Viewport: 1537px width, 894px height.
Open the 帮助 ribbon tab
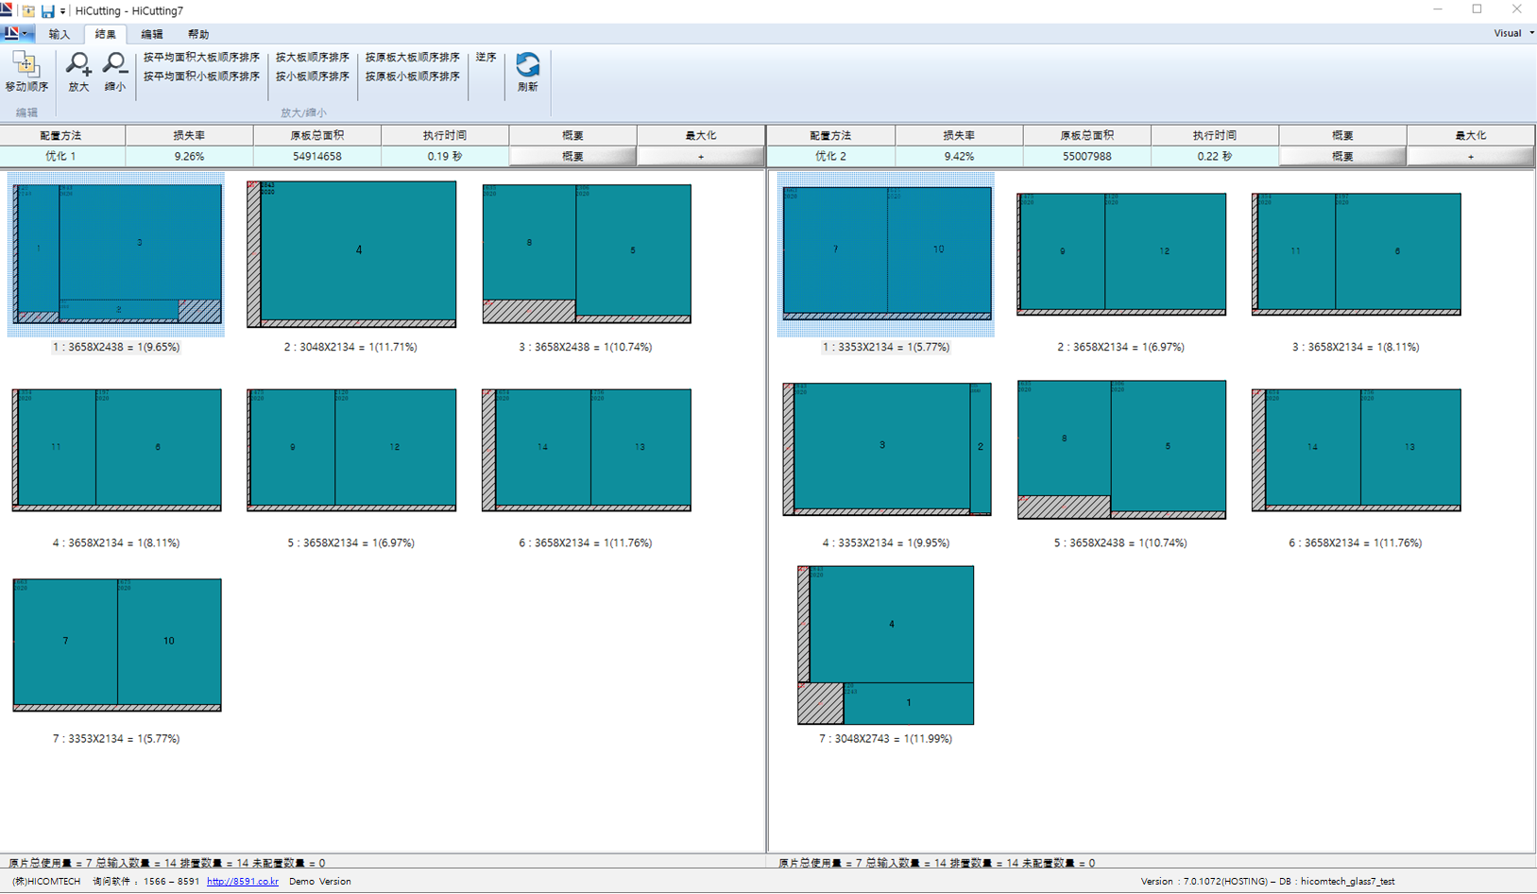click(x=197, y=34)
